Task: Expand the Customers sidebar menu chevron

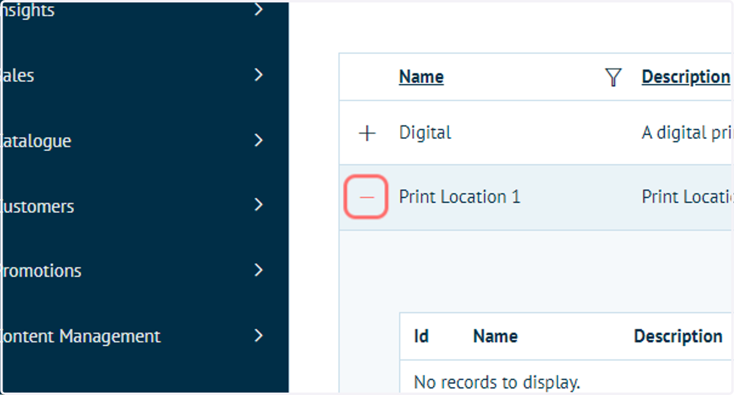Action: pos(259,205)
